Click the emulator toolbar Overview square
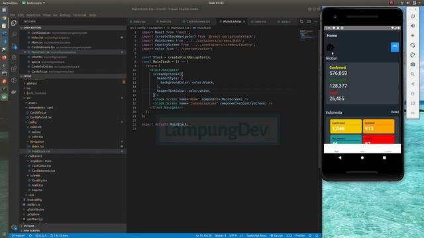The image size is (424, 238). coord(413,103)
